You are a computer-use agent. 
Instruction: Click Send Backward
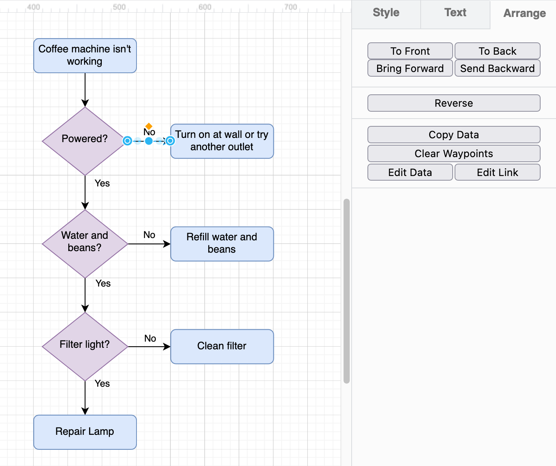[497, 68]
